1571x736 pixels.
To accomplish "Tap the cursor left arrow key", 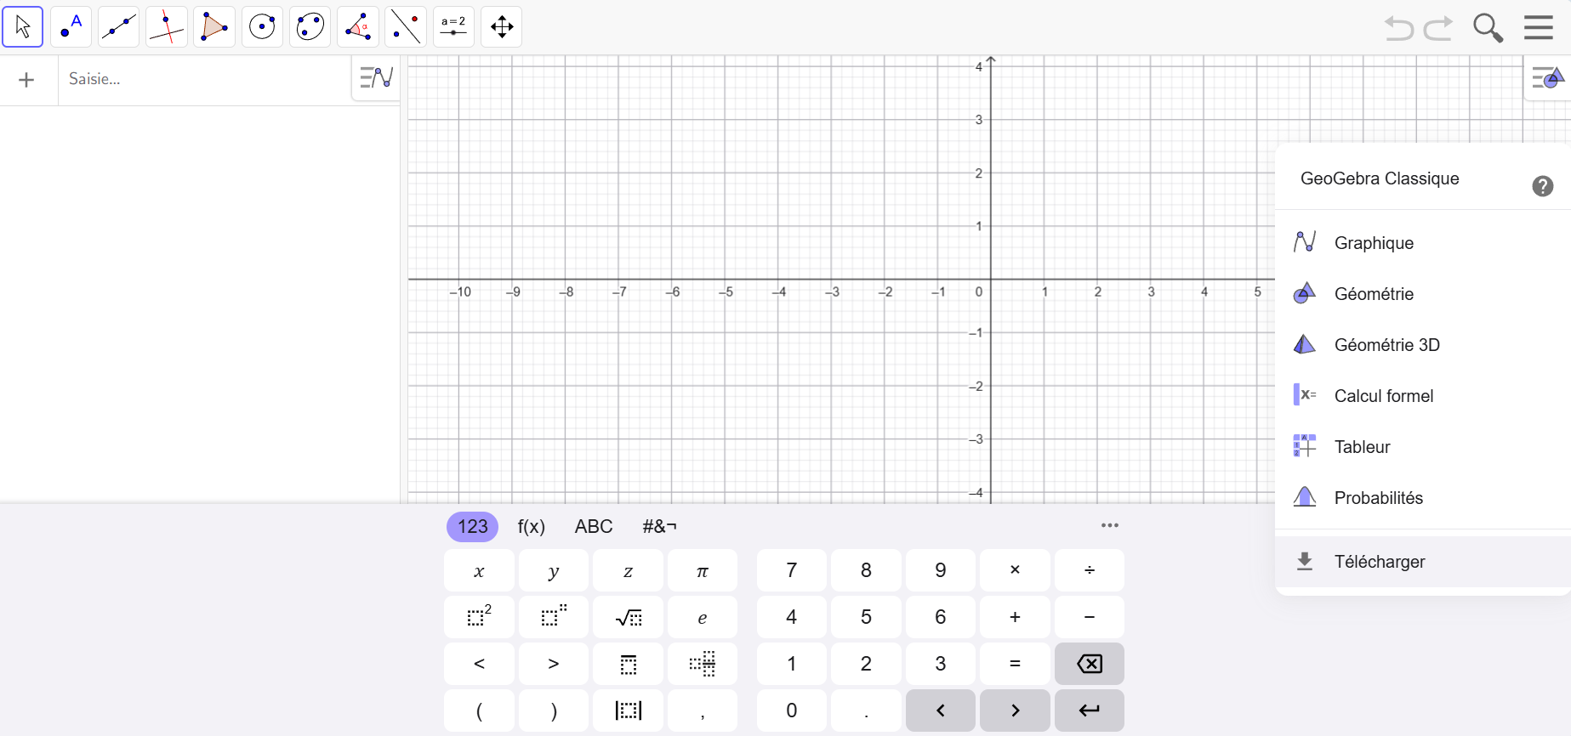I will point(941,711).
